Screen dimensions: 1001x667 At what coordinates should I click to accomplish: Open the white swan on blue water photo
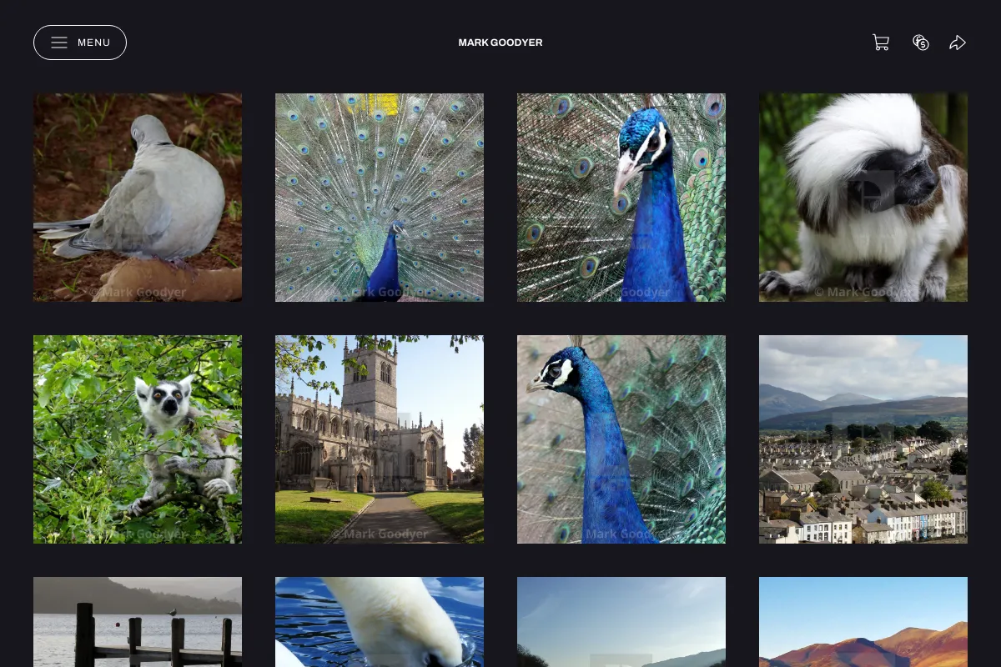point(380,622)
